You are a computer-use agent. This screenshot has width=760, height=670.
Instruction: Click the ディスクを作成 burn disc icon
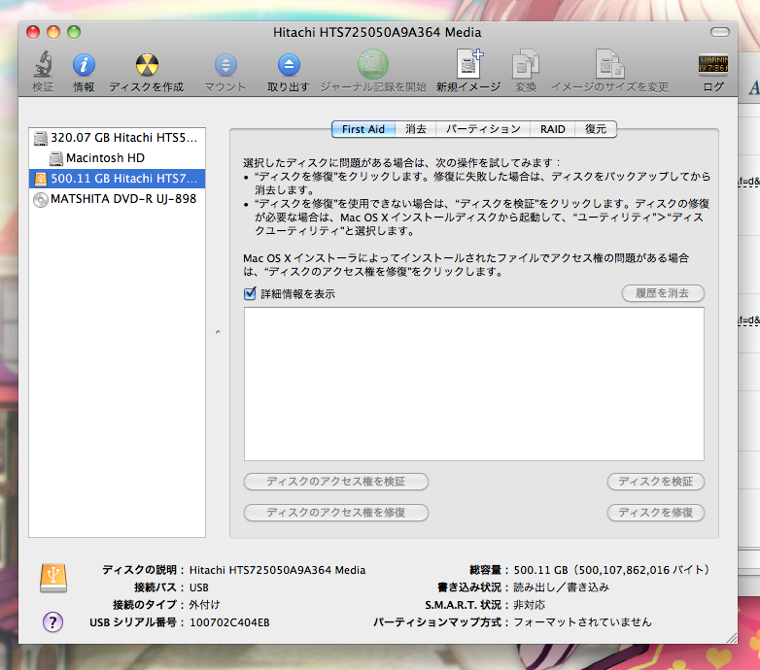[146, 66]
